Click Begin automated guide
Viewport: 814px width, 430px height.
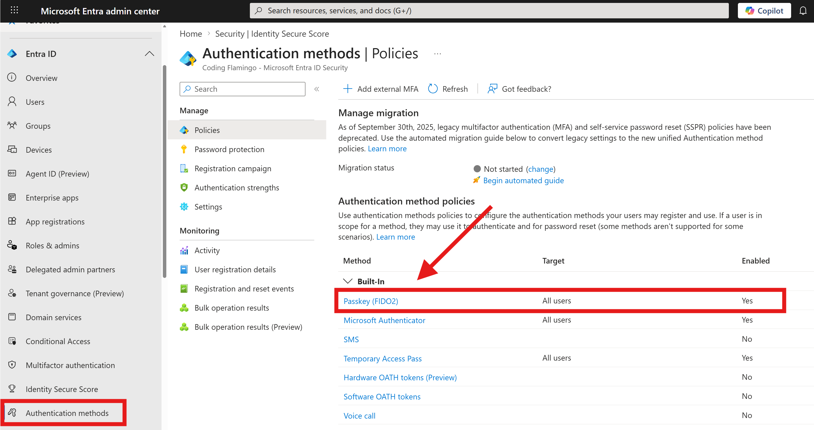[523, 180]
